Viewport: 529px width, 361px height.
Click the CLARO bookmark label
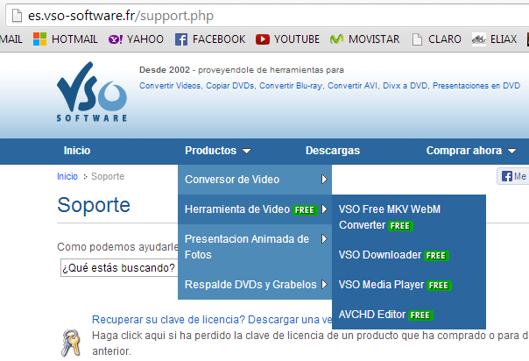(445, 39)
